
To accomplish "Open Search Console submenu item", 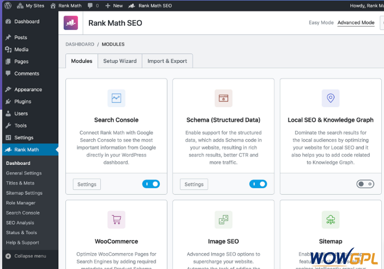I will pos(23,213).
